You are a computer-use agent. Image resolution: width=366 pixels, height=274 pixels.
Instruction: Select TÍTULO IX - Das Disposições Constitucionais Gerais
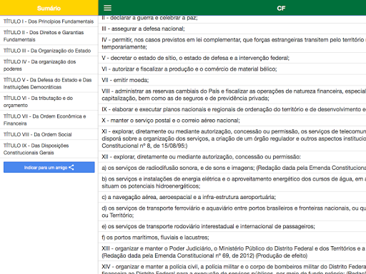click(x=49, y=149)
